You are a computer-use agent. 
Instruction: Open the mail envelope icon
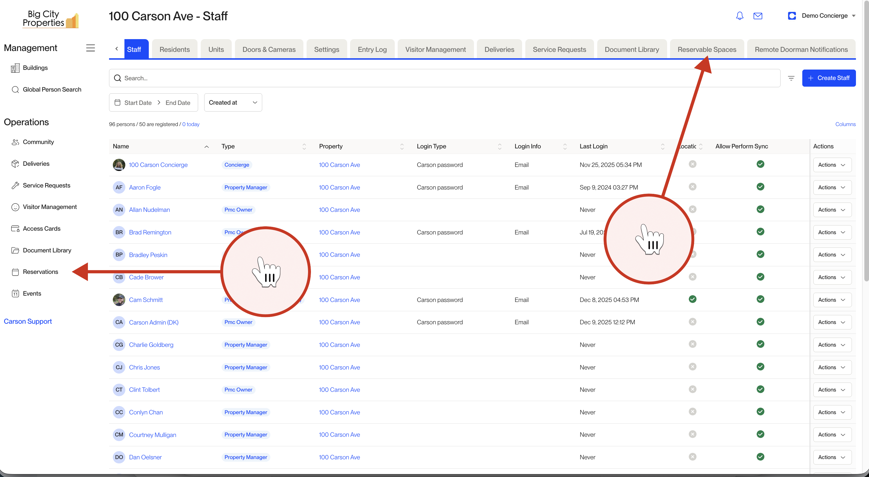(758, 16)
